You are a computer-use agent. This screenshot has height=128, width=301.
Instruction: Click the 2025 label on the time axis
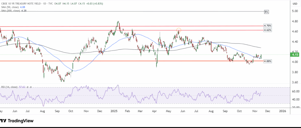coord(114,111)
